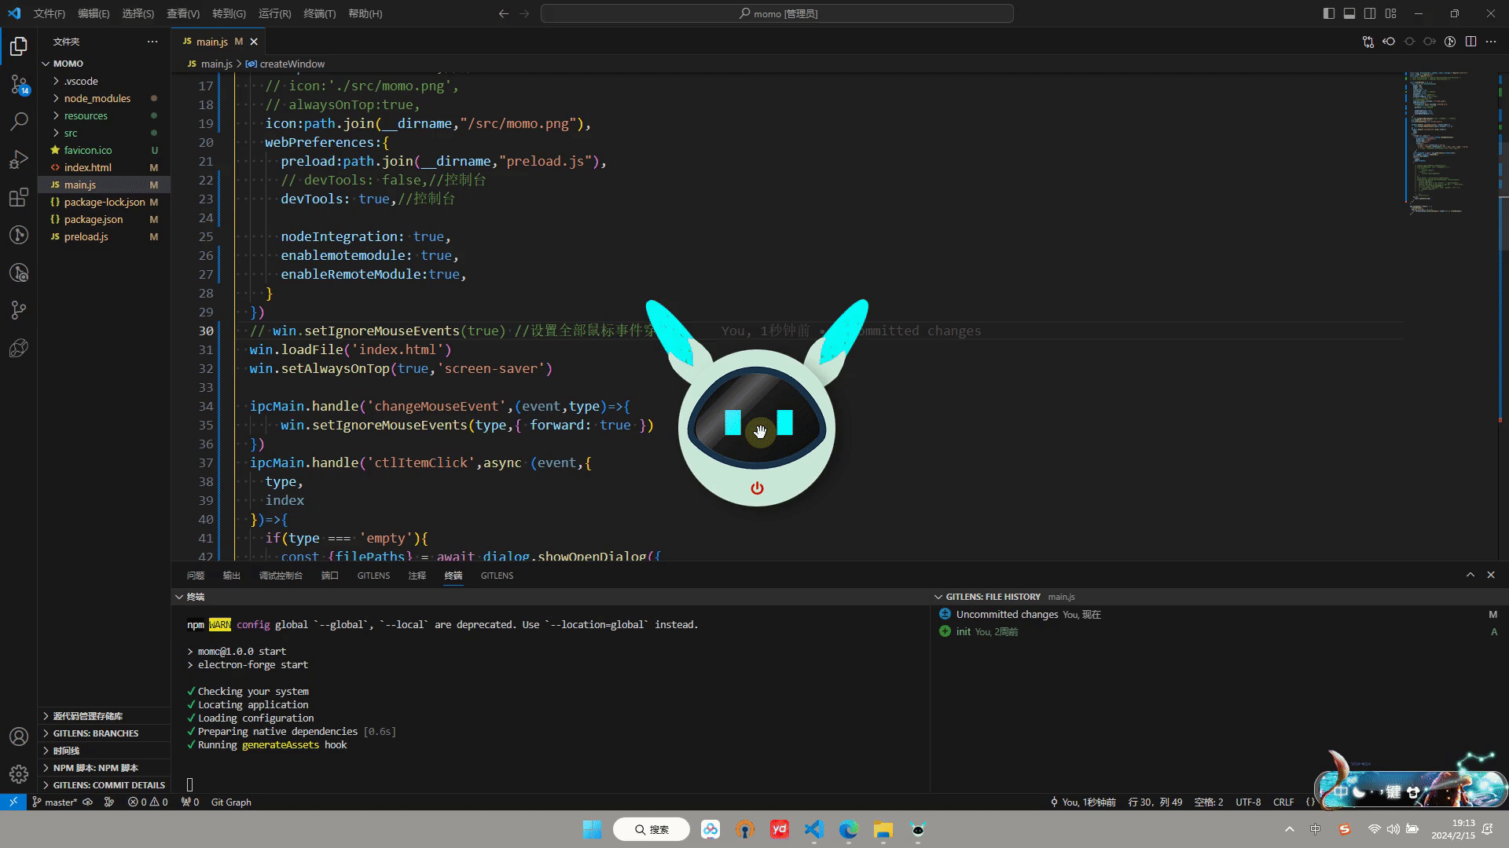Screen dimensions: 1509x848
Task: Open Microsoft Edge from the taskbar
Action: pos(848,829)
